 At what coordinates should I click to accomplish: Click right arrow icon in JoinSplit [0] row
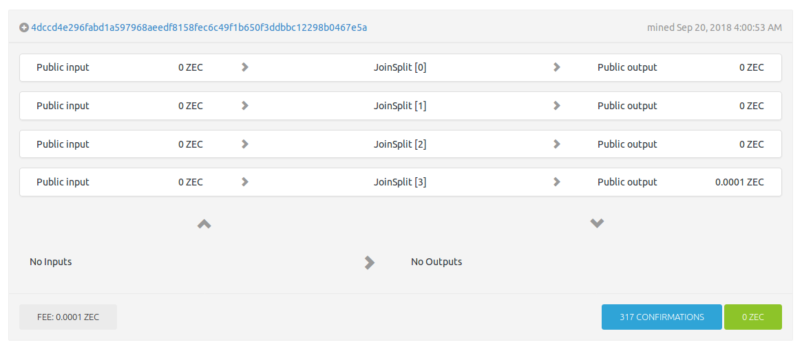557,67
